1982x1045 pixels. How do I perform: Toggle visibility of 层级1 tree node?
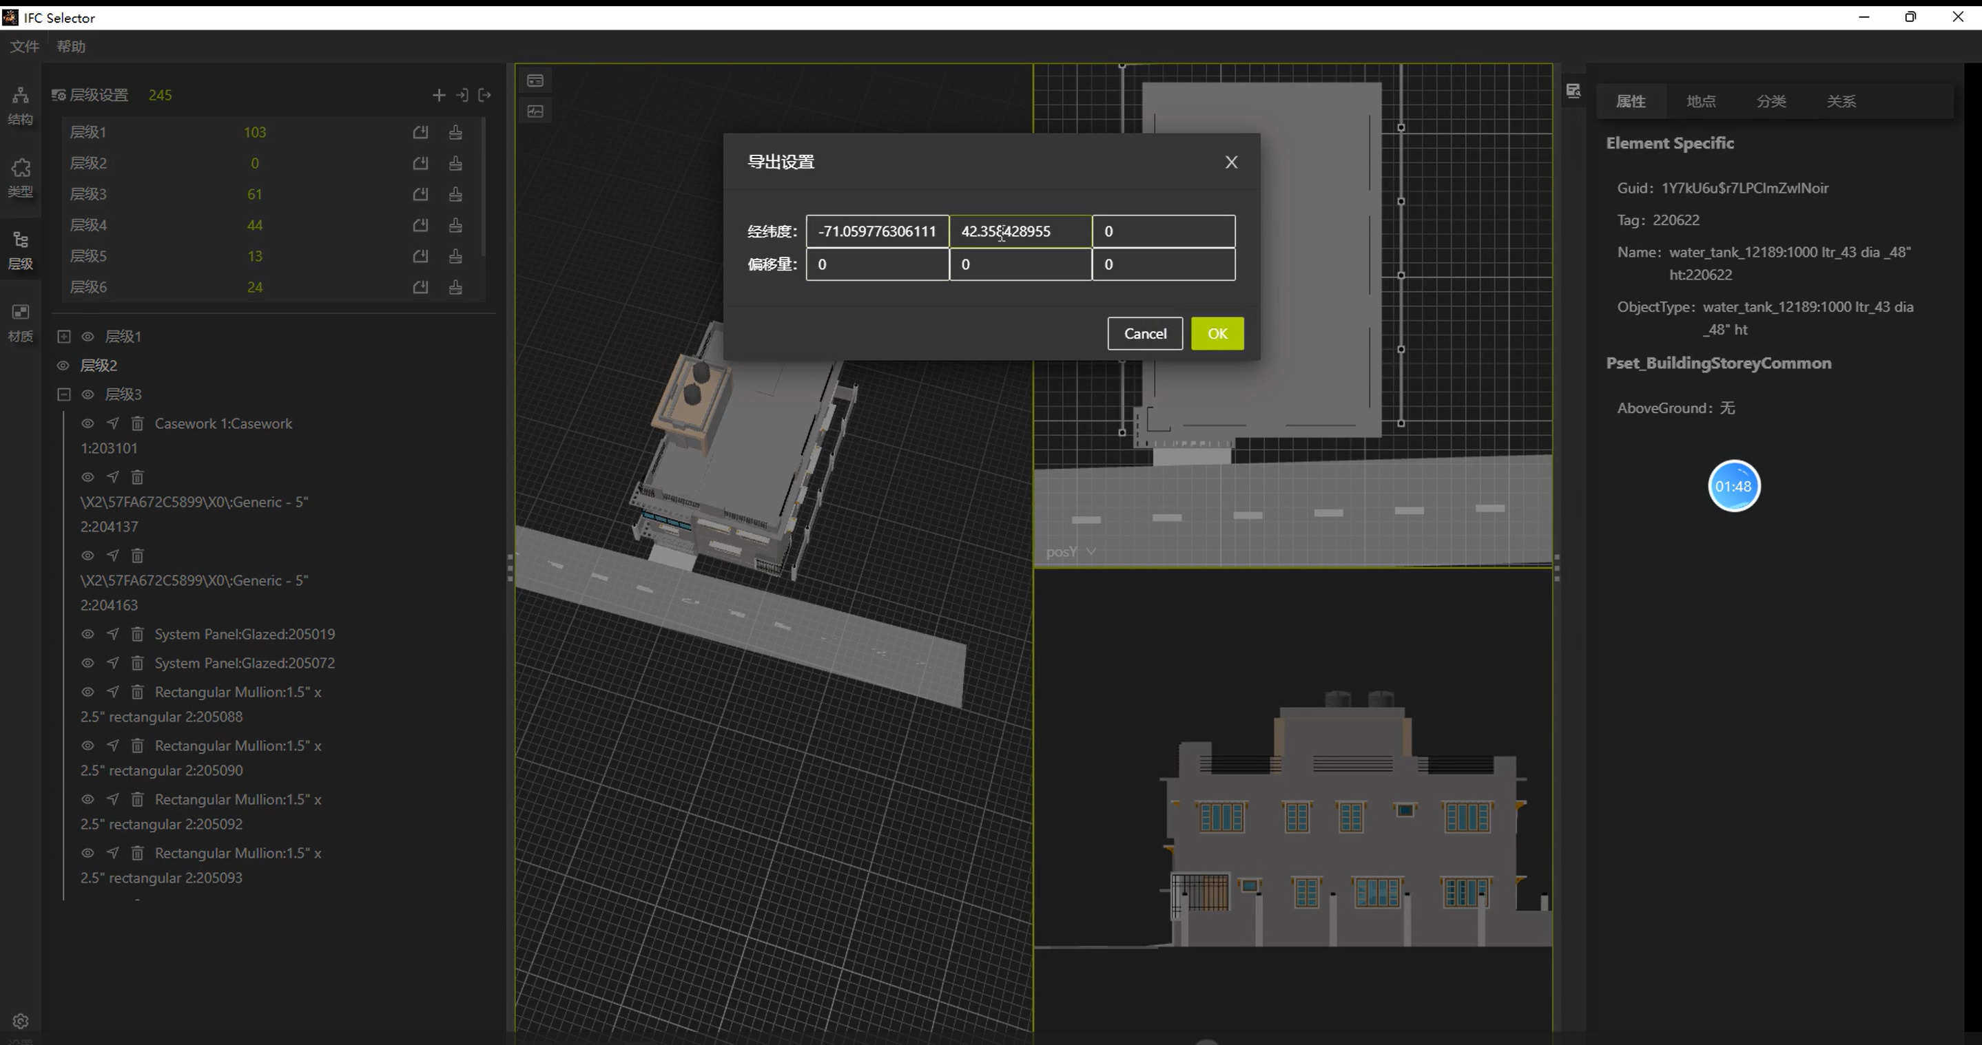tap(87, 337)
